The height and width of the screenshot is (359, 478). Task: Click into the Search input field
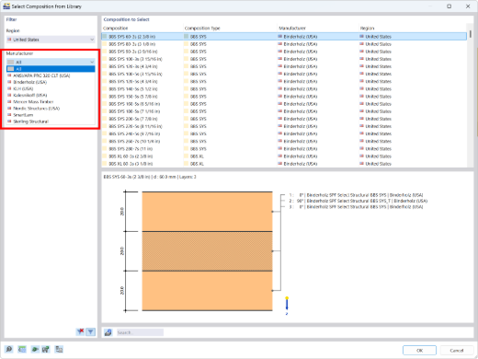140,332
